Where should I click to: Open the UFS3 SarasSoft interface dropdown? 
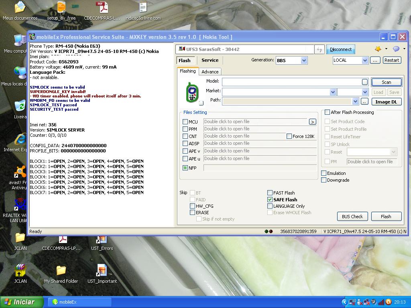[x=244, y=49]
